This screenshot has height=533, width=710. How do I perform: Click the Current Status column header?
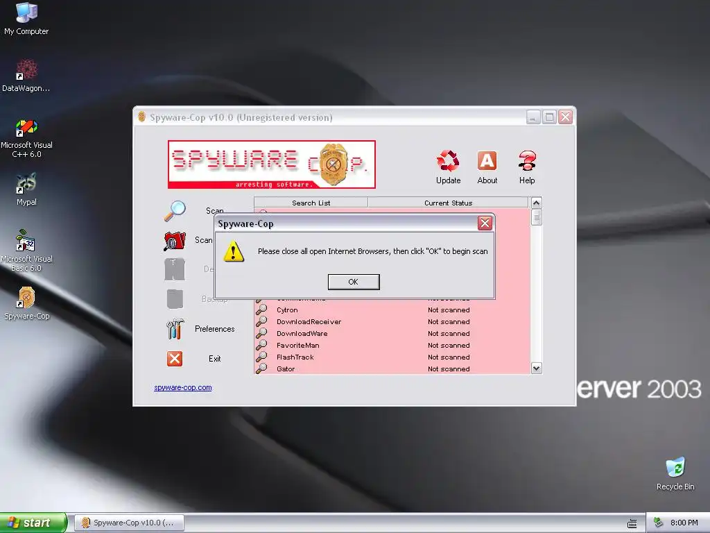coord(449,203)
